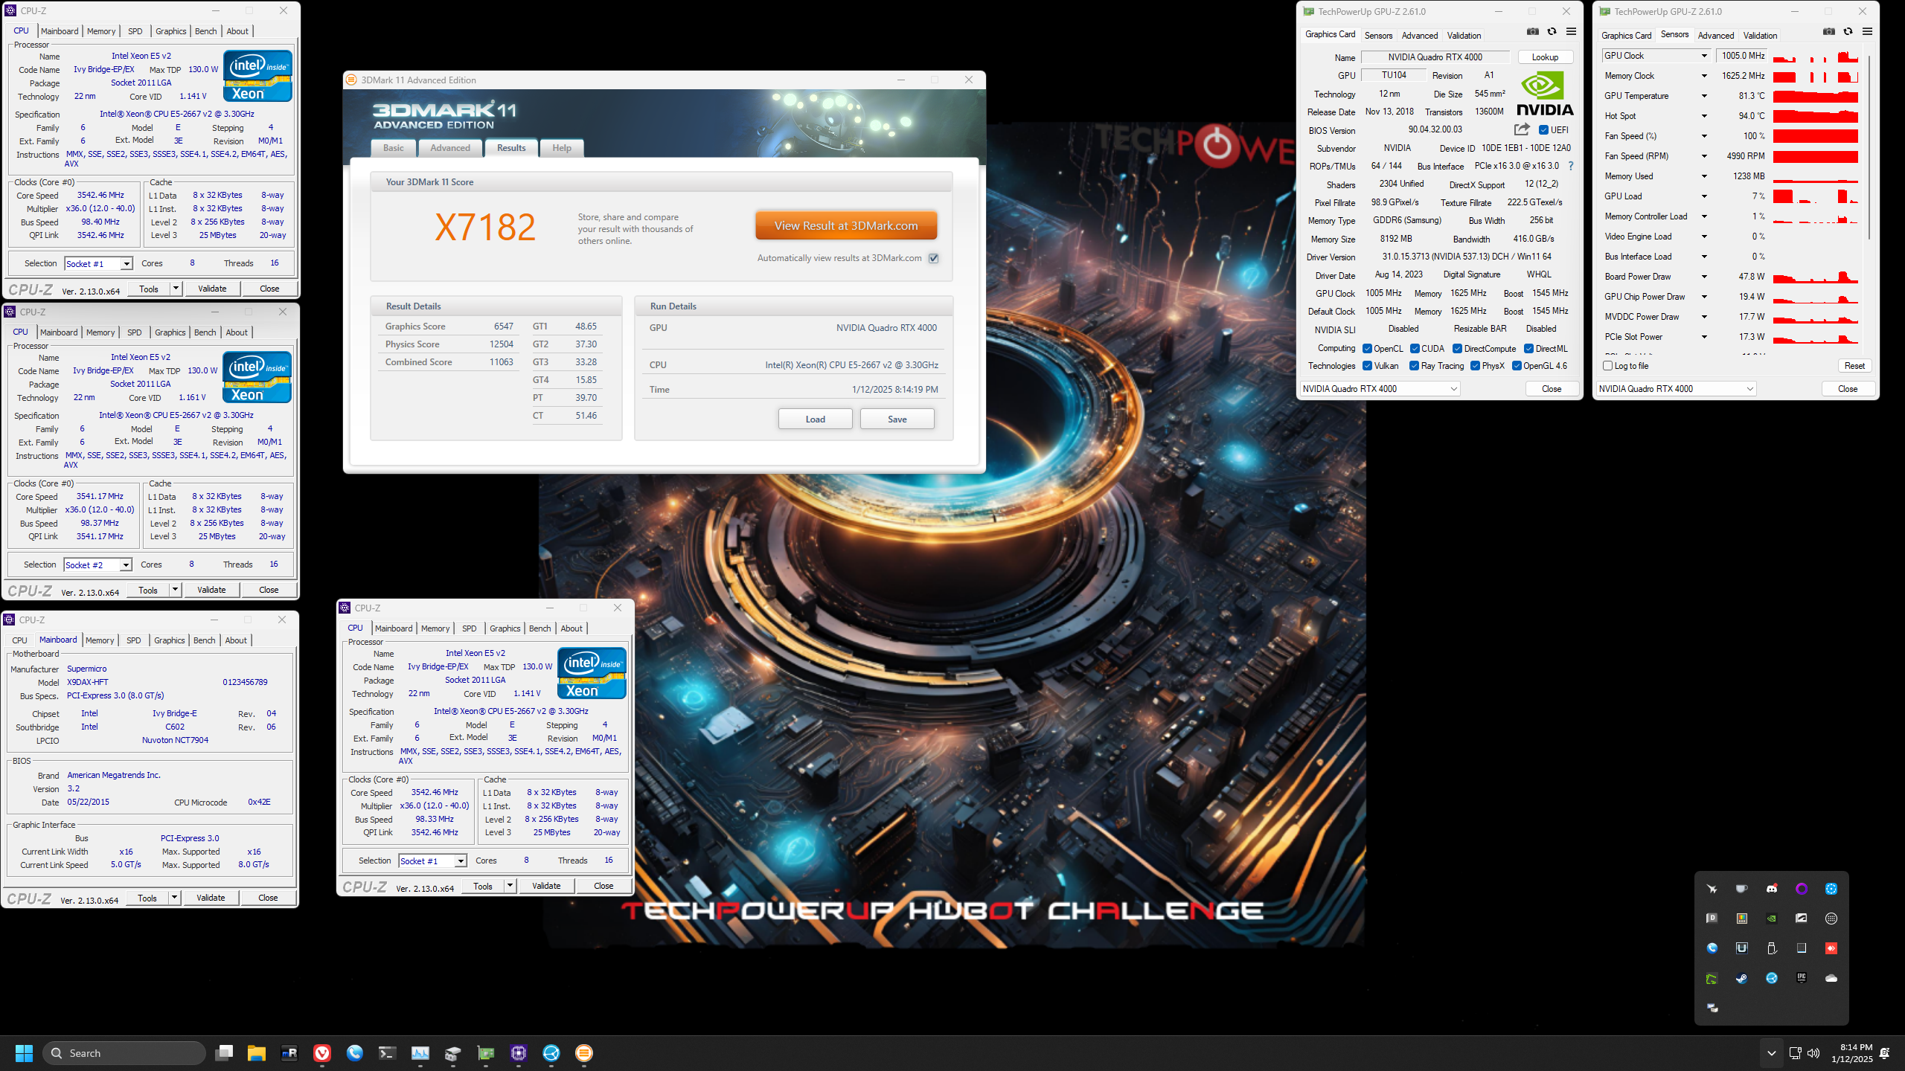
Task: Open Help tab in 3DMark 11
Action: [x=562, y=148]
